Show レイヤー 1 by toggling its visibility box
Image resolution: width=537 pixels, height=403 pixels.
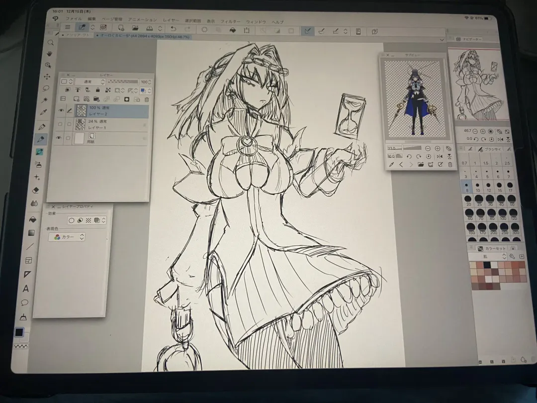pyautogui.click(x=61, y=124)
